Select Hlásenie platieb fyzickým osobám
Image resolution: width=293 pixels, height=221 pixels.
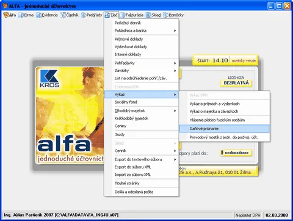(x=225, y=120)
